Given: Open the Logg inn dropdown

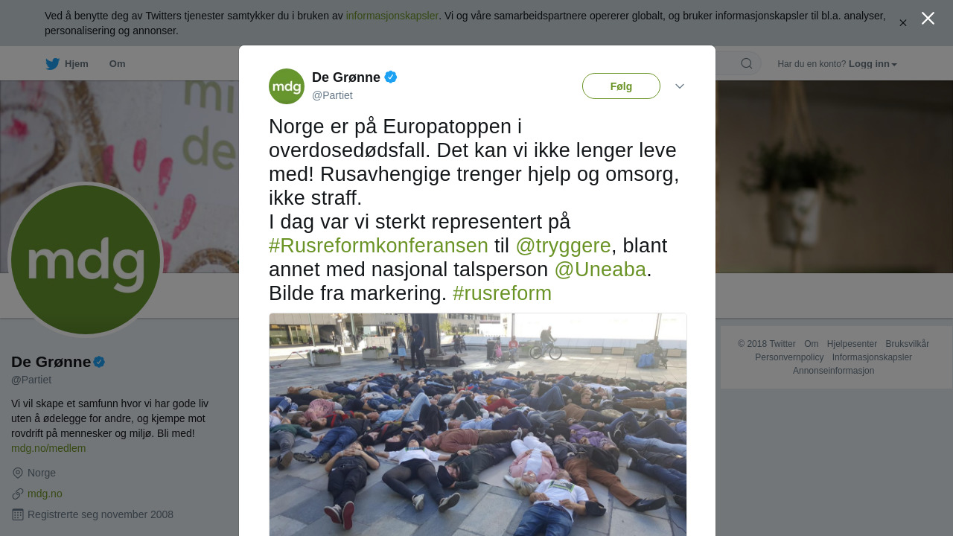Looking at the screenshot, I should point(873,64).
